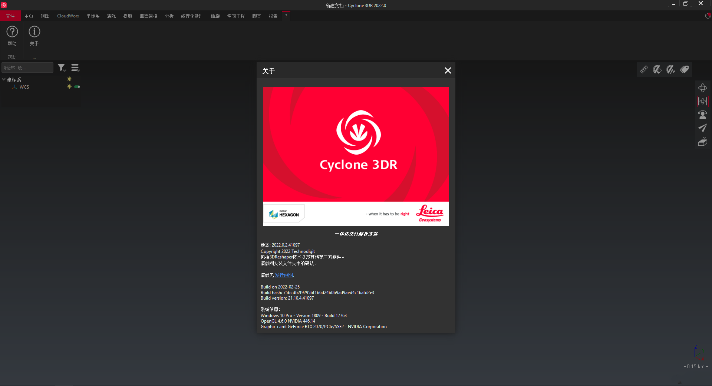Open the filter funnel dropdown

click(x=62, y=68)
